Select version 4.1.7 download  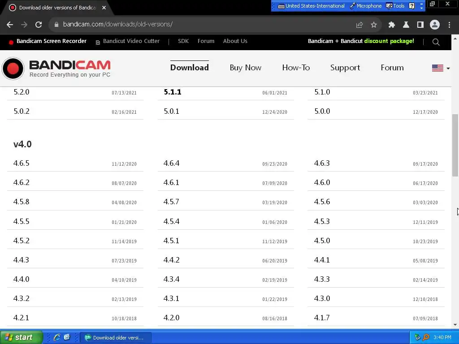click(x=322, y=318)
